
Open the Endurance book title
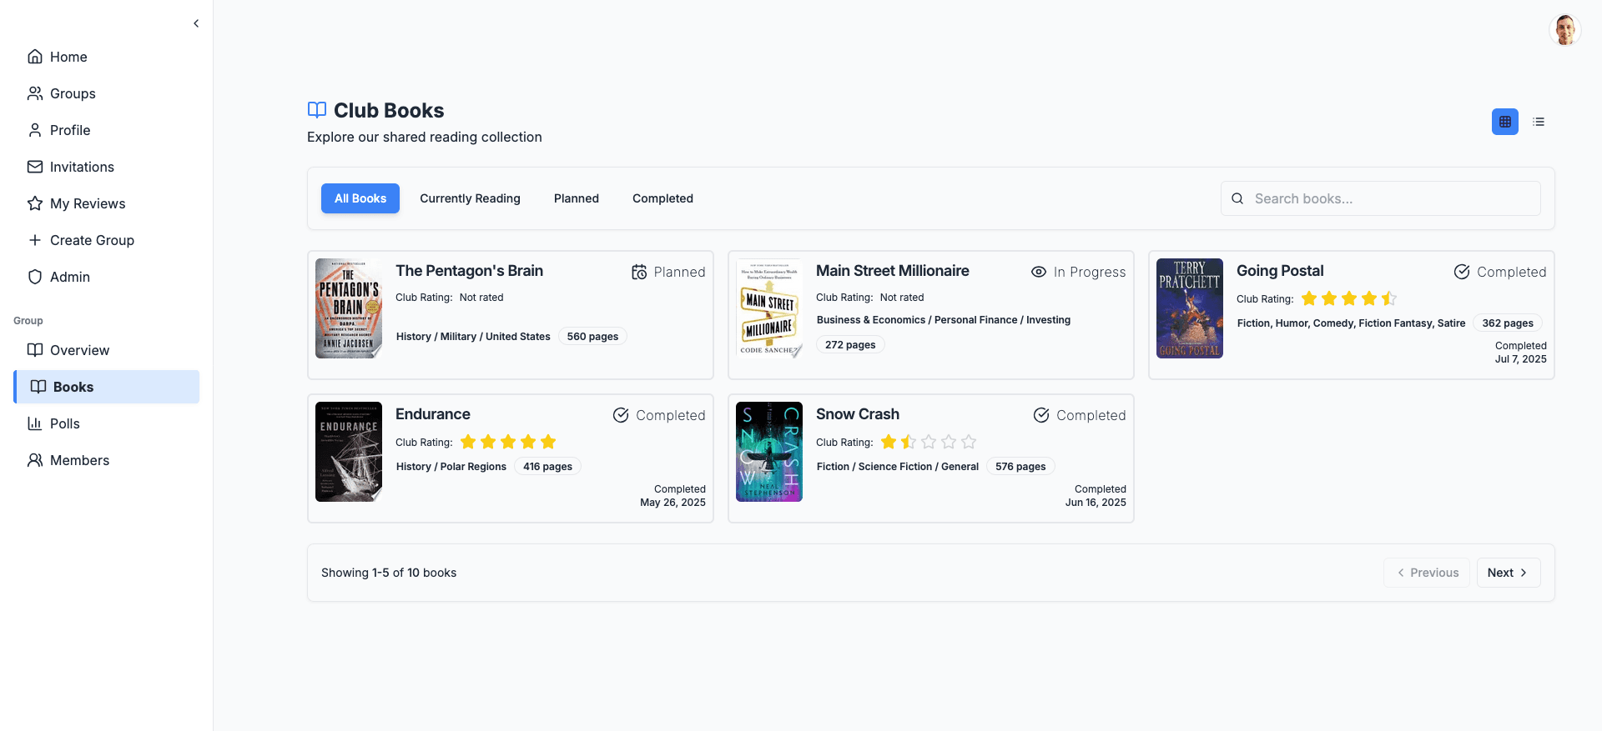point(433,414)
